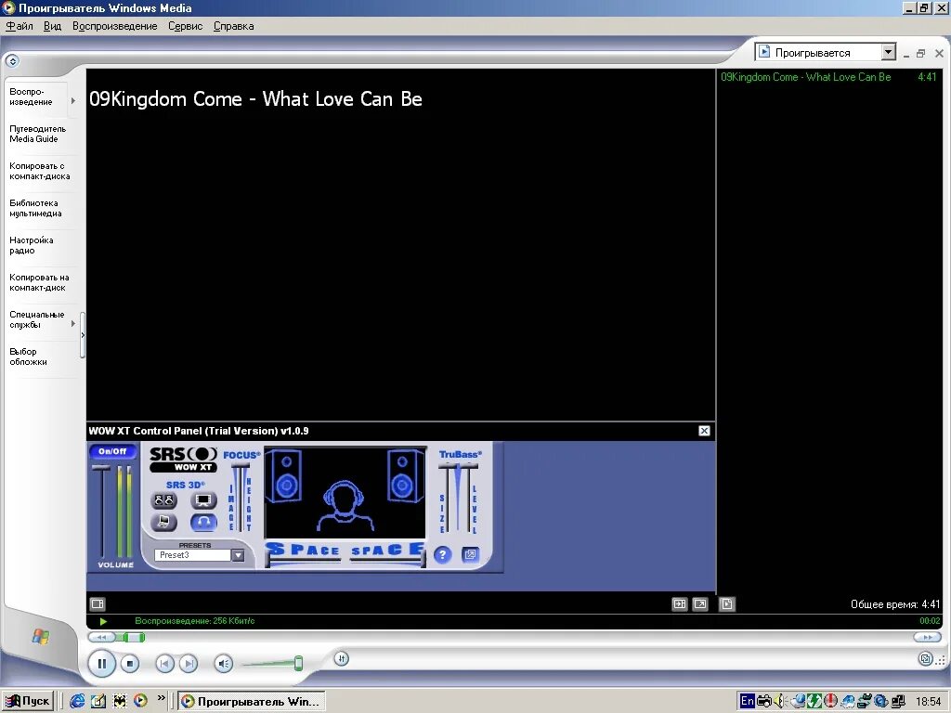This screenshot has height=713, width=951.
Task: Click the speaker volume tray icon
Action: (780, 702)
